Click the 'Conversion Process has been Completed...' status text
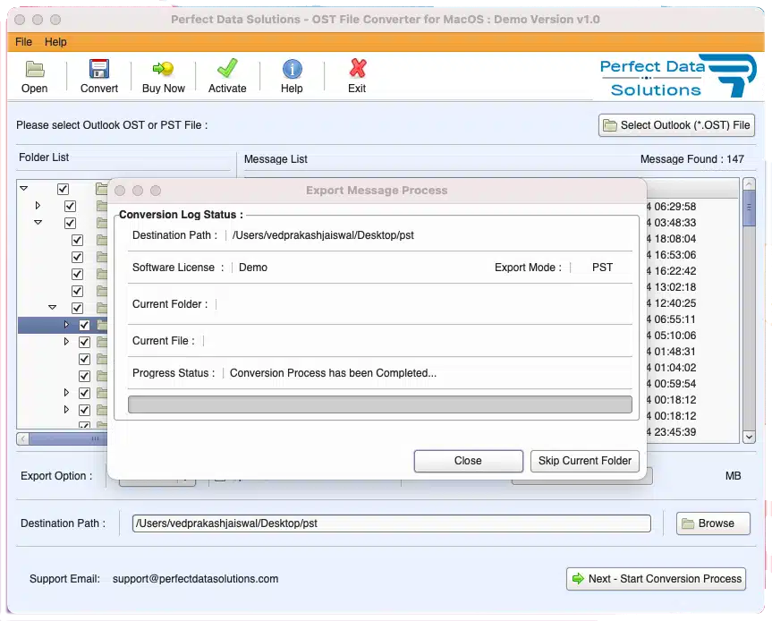Viewport: 772px width, 621px height. point(333,373)
